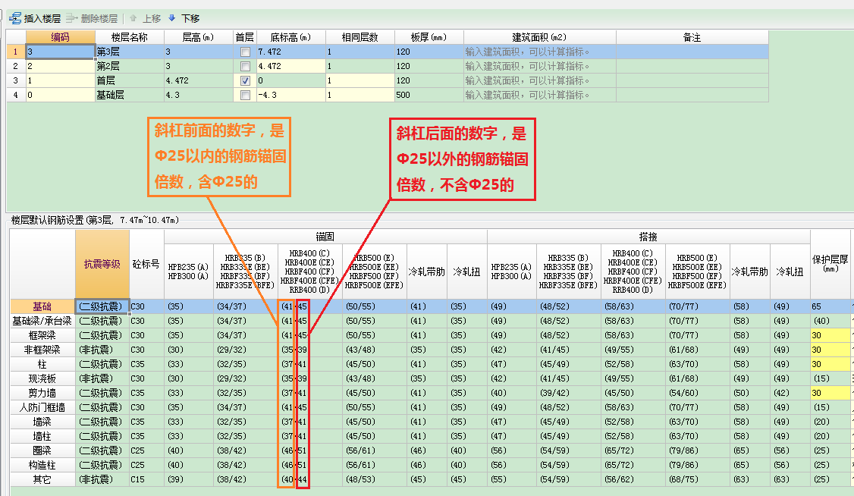This screenshot has width=854, height=496.
Task: Click the 层高 value 4.472
Action: (198, 80)
